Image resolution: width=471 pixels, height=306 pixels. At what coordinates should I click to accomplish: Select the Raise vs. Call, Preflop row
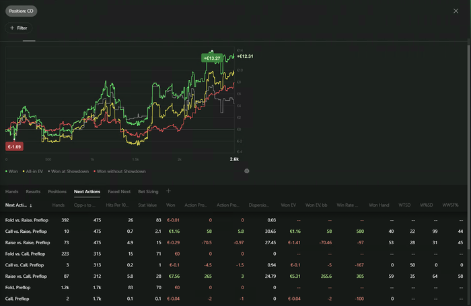click(x=233, y=276)
